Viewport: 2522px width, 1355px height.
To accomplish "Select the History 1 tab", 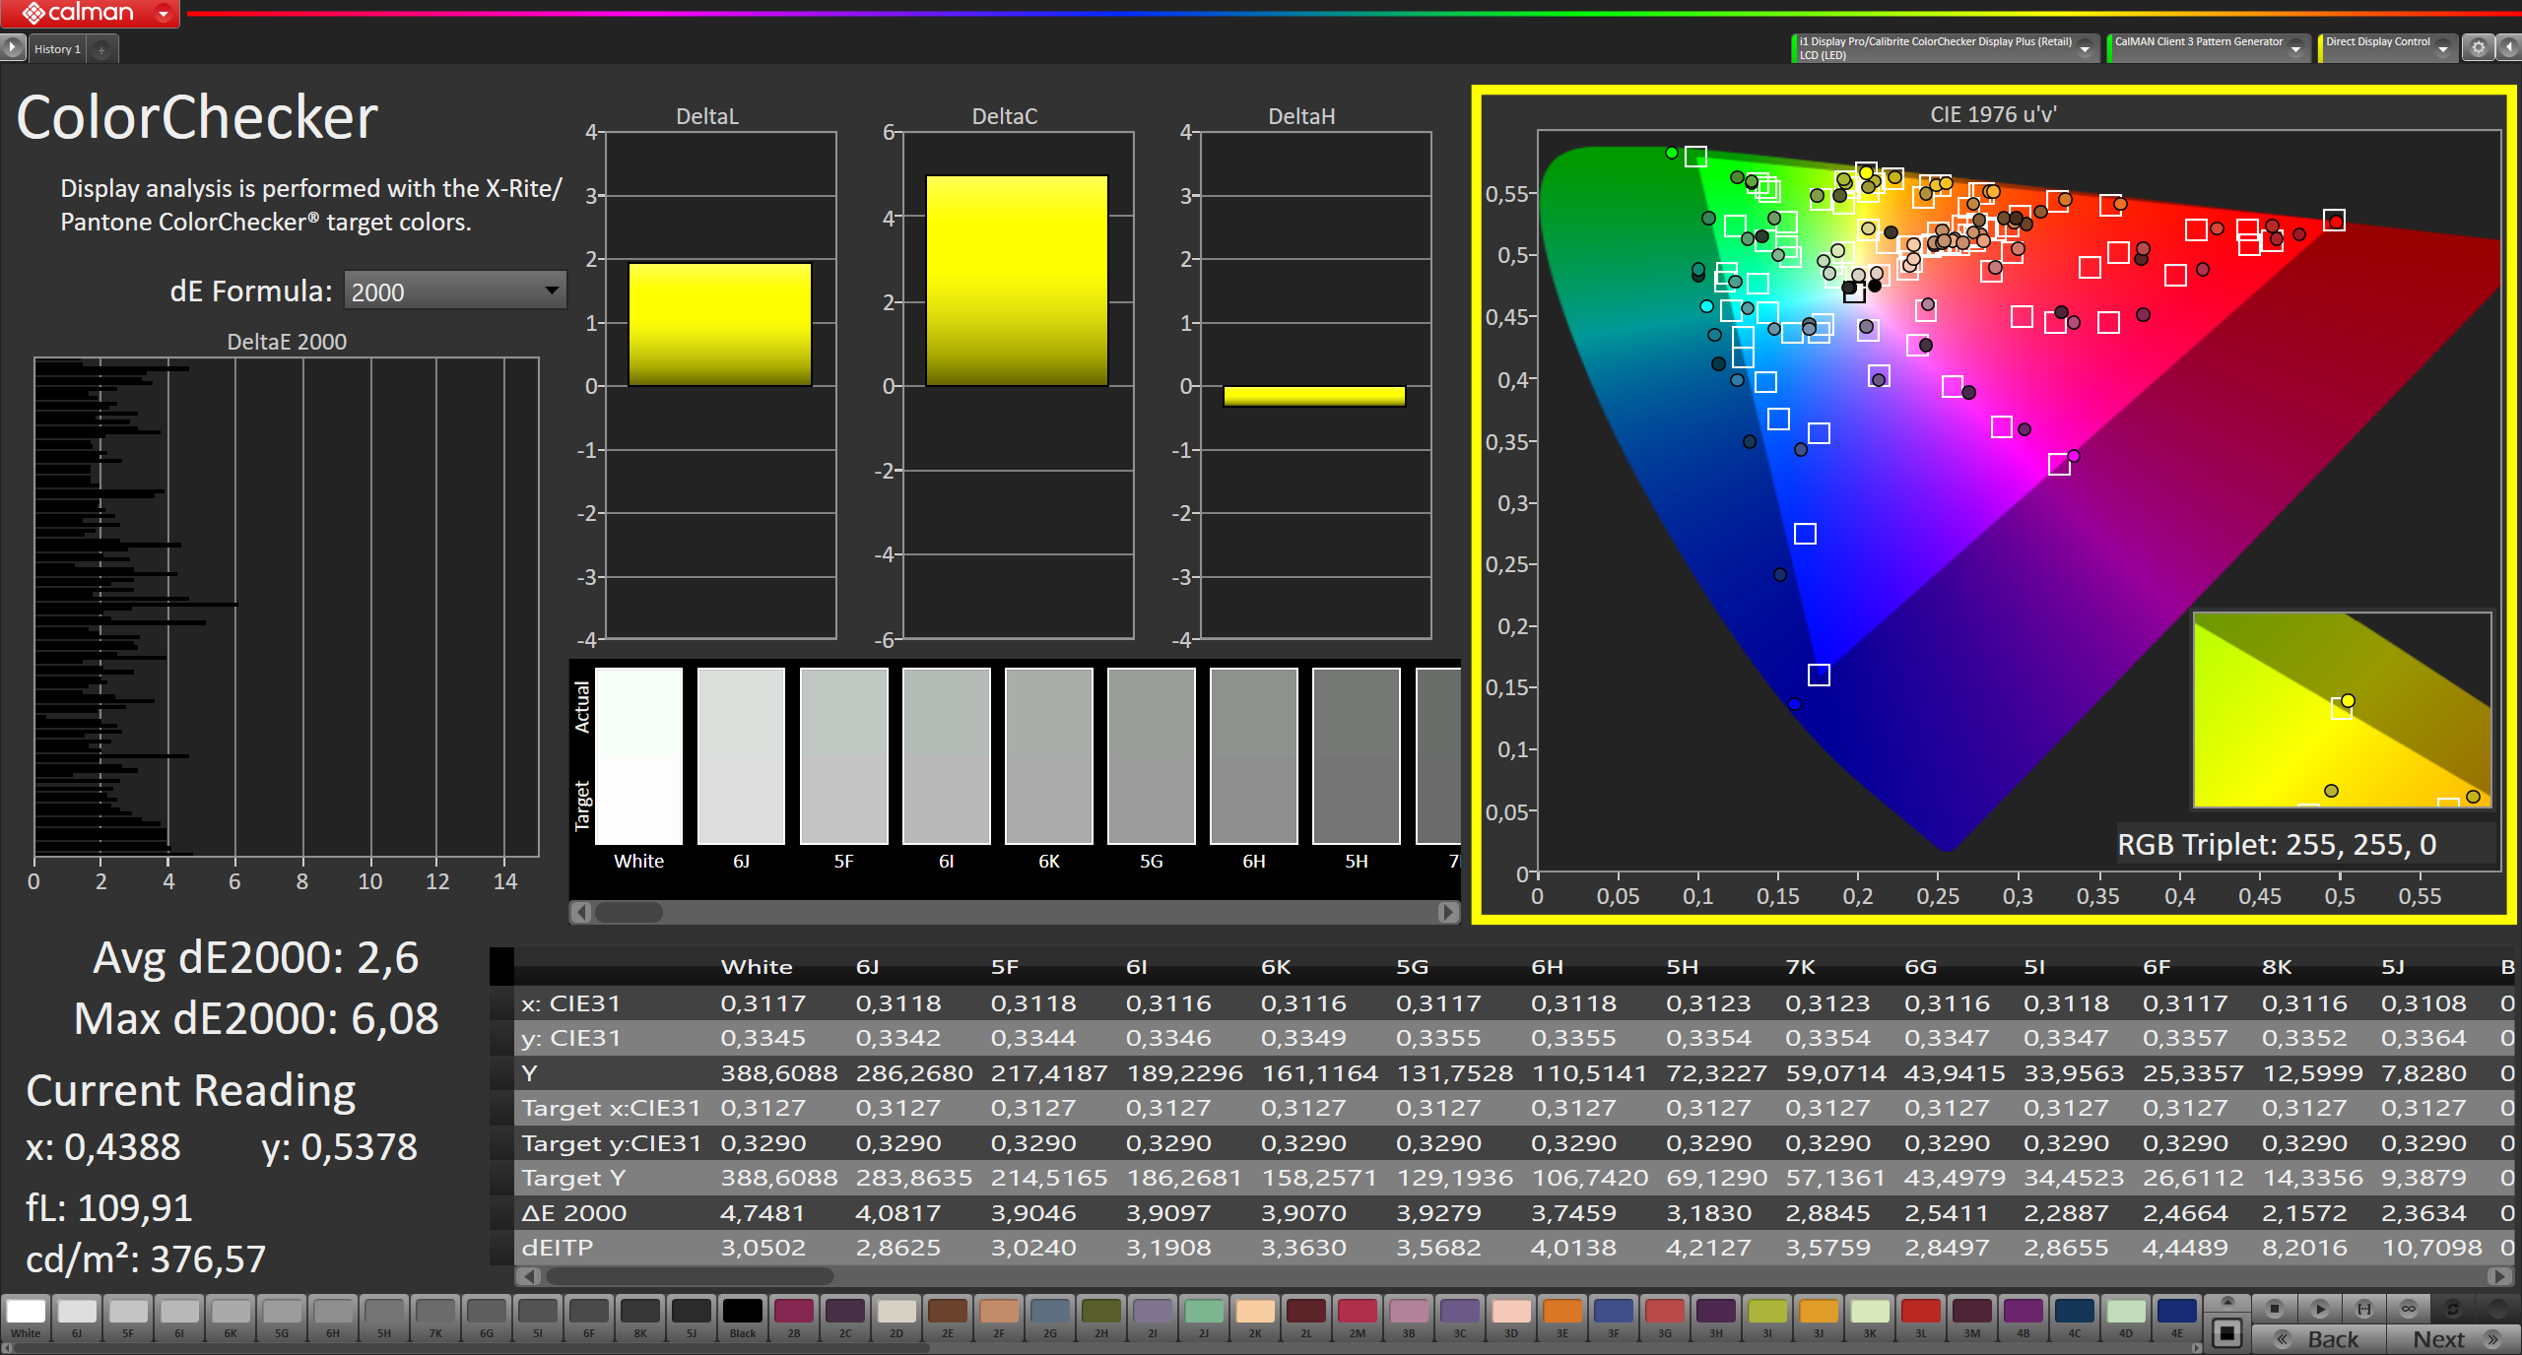I will point(57,48).
